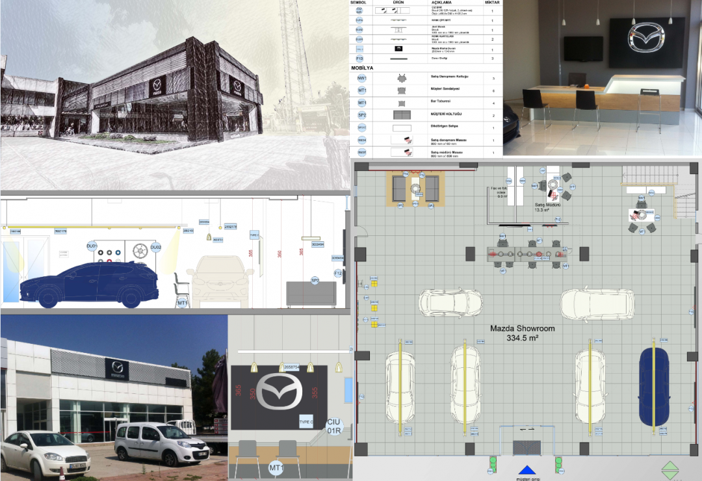702x481 pixels.
Task: Click the staircase in the floor plan
Action: [x=660, y=191]
